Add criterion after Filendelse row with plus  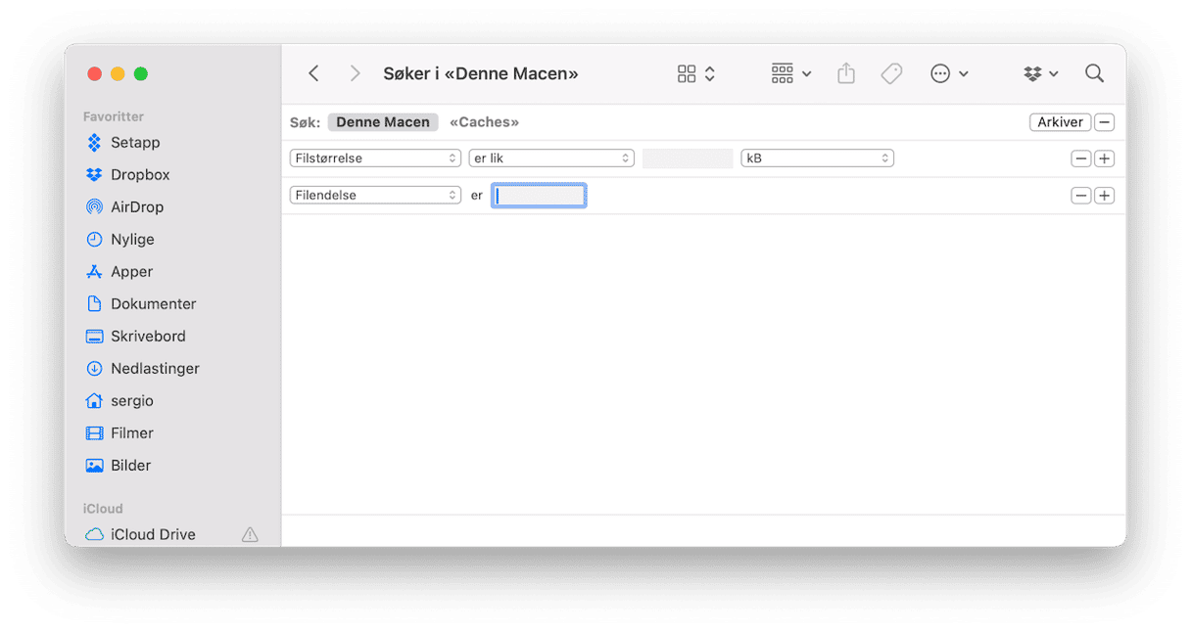(x=1105, y=196)
